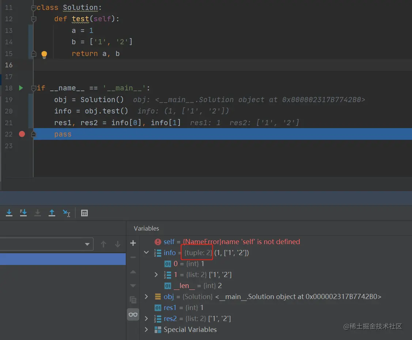Click the 'return a, b' code line
Viewport: 412px width, 340px height.
pos(96,54)
